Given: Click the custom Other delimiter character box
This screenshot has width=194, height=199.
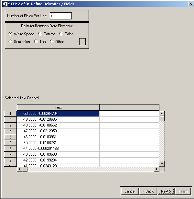Looking at the screenshot, I should (82, 42).
